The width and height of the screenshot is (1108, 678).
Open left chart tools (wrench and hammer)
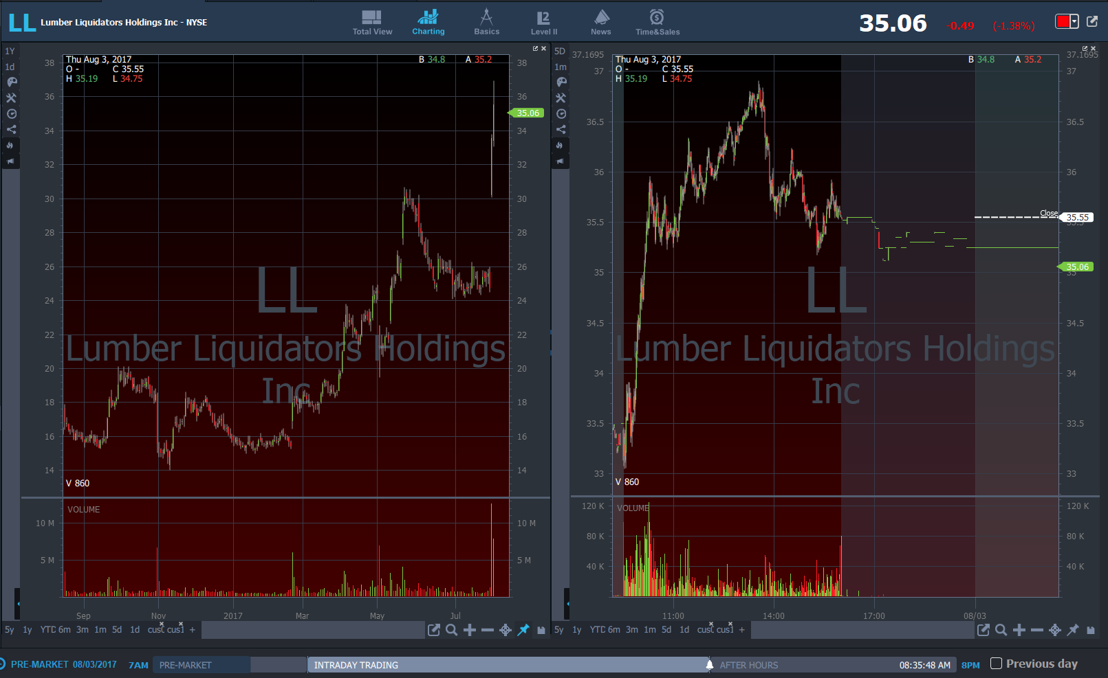11,98
